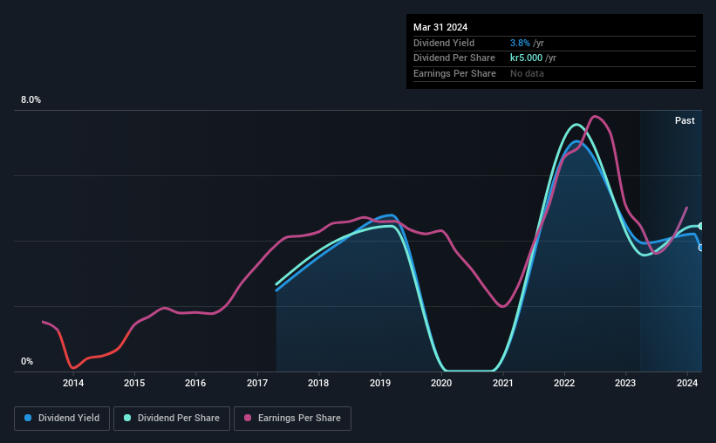Click the 3.8% dividend yield value in tooltip

click(x=520, y=43)
